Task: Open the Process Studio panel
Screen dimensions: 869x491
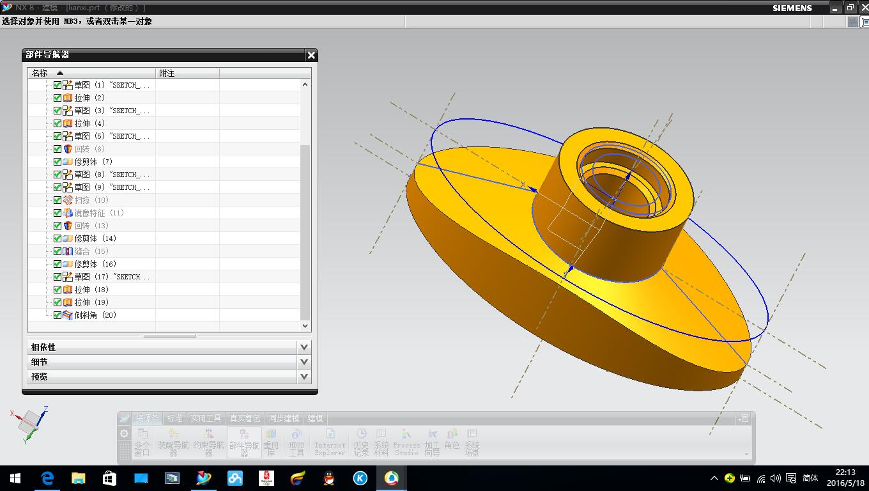Action: tap(406, 442)
